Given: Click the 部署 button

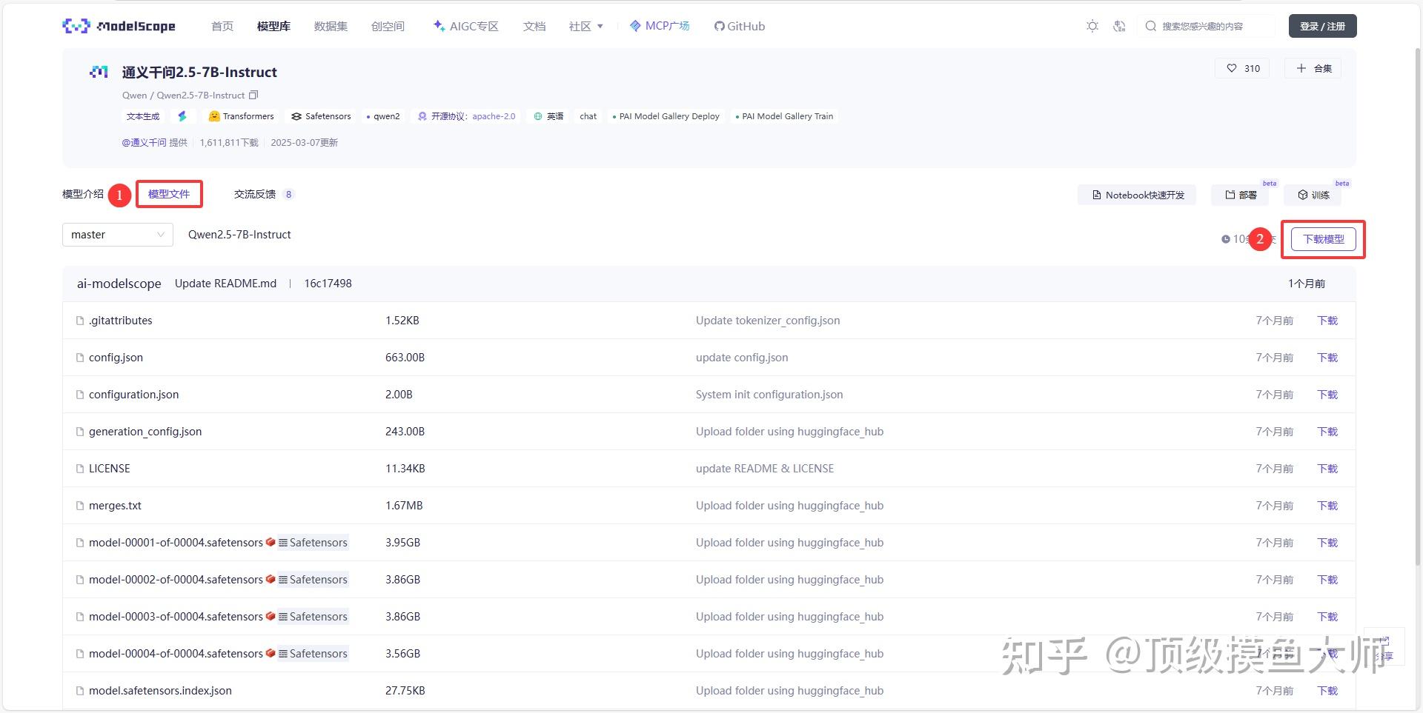Looking at the screenshot, I should point(1240,195).
